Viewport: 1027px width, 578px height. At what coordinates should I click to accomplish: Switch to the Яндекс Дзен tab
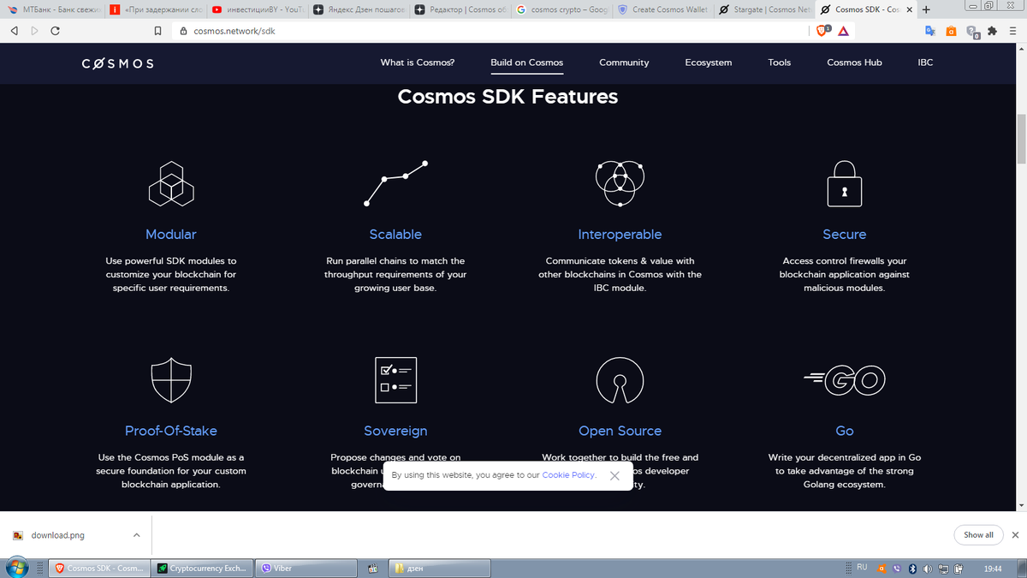358,9
